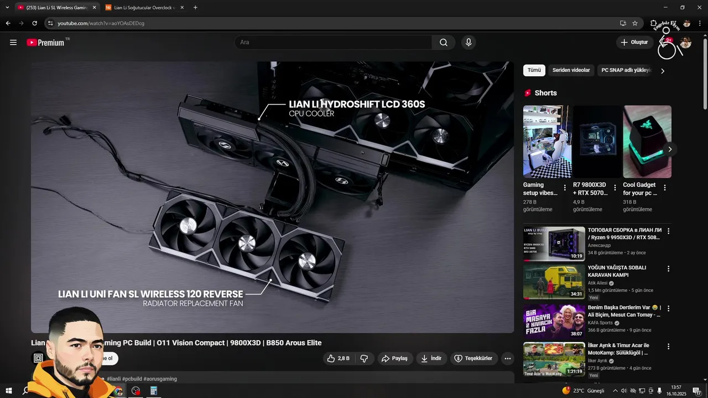Dislike this video
Image resolution: width=708 pixels, height=398 pixels.
(364, 358)
